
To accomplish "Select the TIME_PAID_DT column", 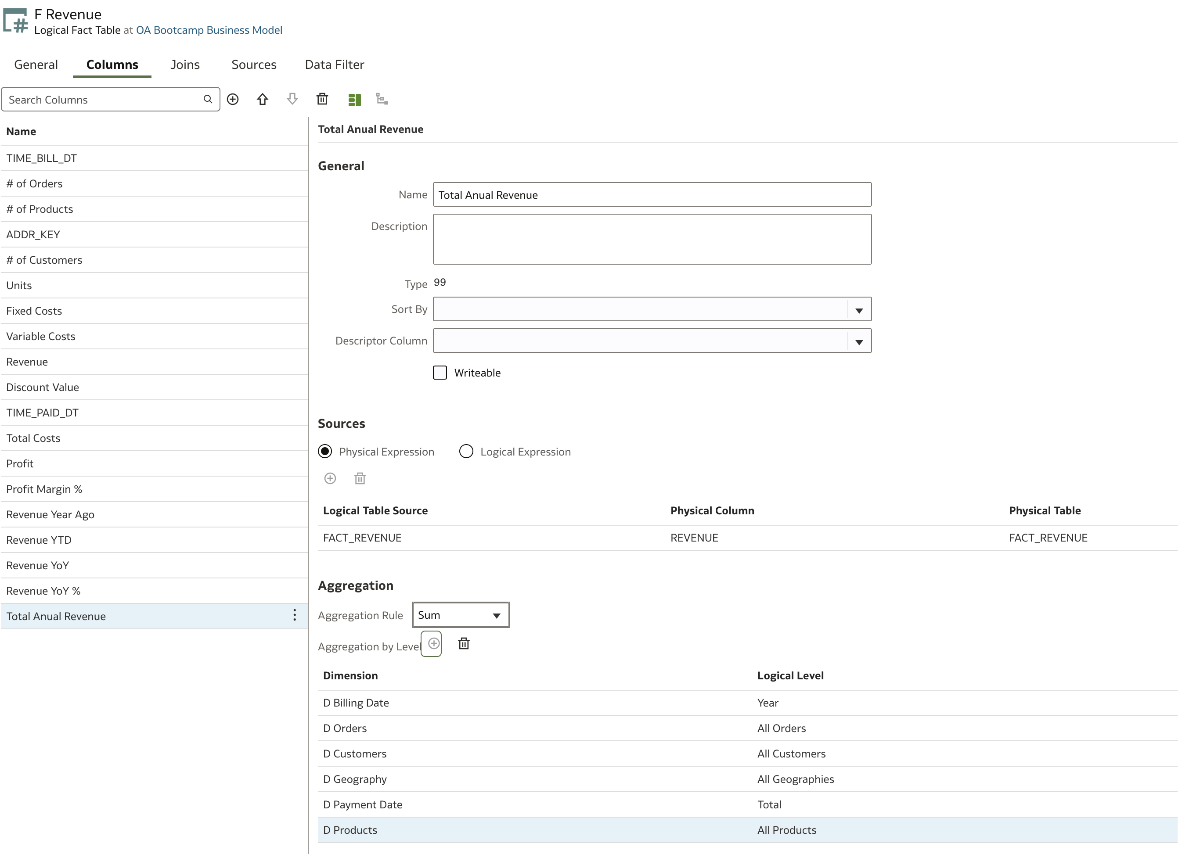I will click(154, 413).
